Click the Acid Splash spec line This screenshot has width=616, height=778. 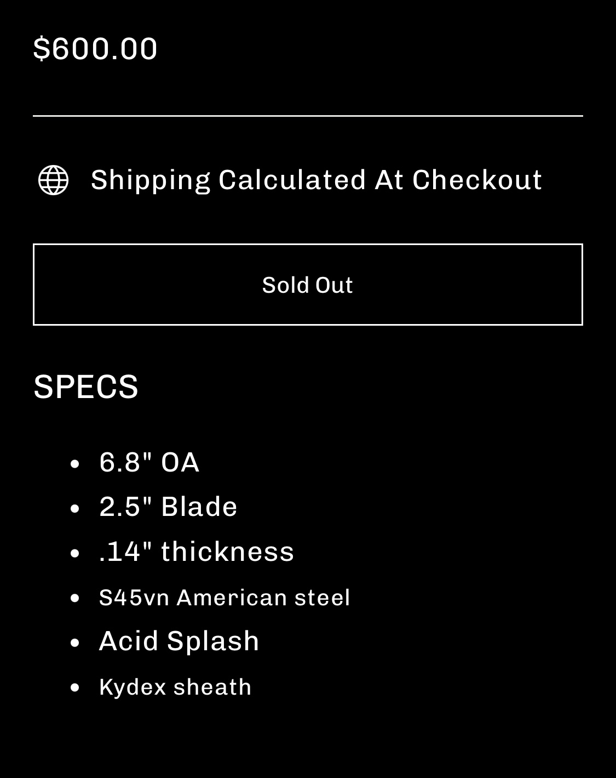point(179,641)
